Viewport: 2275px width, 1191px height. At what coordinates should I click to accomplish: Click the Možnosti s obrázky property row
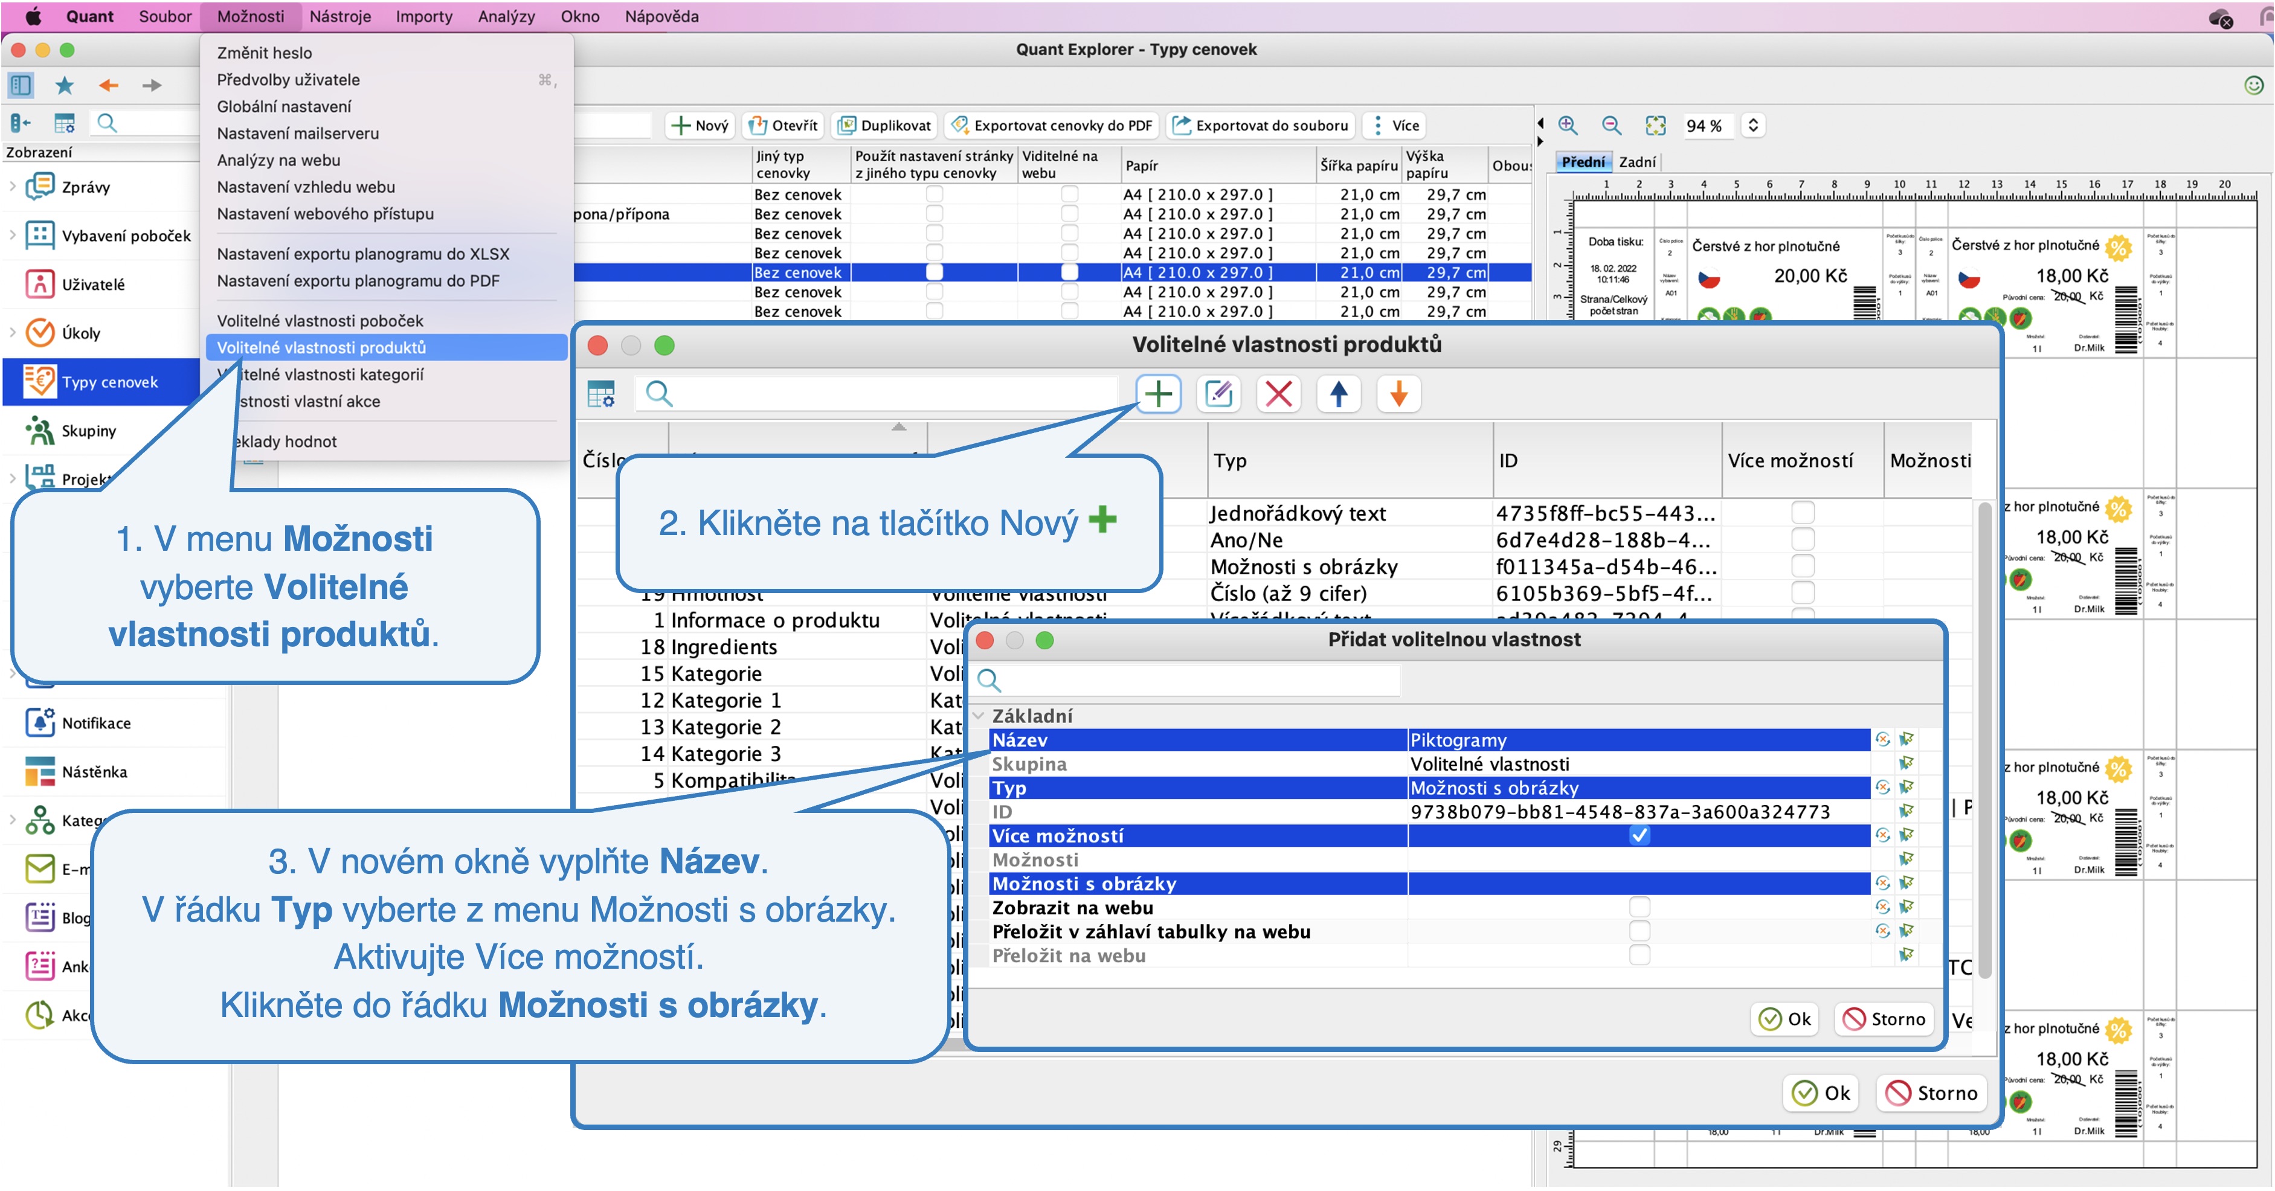coord(1429,884)
